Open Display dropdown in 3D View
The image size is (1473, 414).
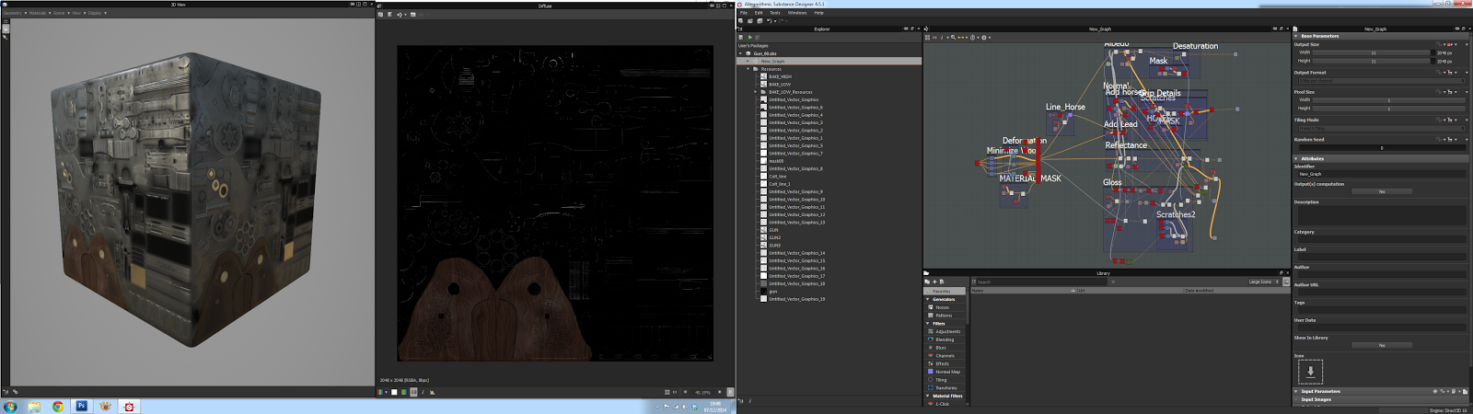pyautogui.click(x=96, y=13)
